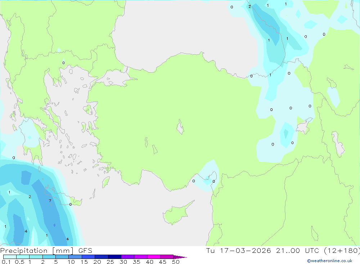The height and width of the screenshot is (264, 360).
Task: Click the "GFS" model label
Action: click(x=85, y=250)
